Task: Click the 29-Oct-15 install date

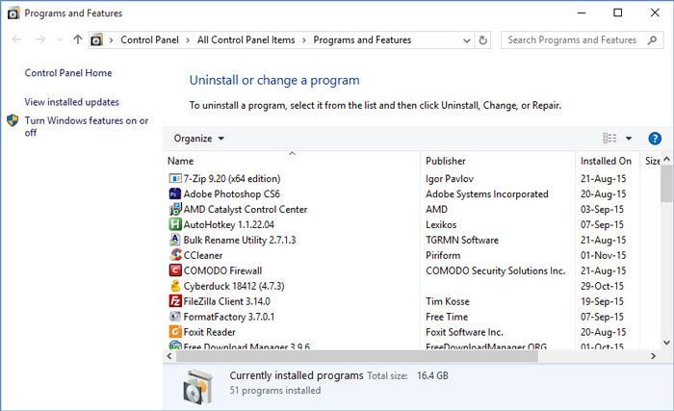Action: click(x=602, y=286)
